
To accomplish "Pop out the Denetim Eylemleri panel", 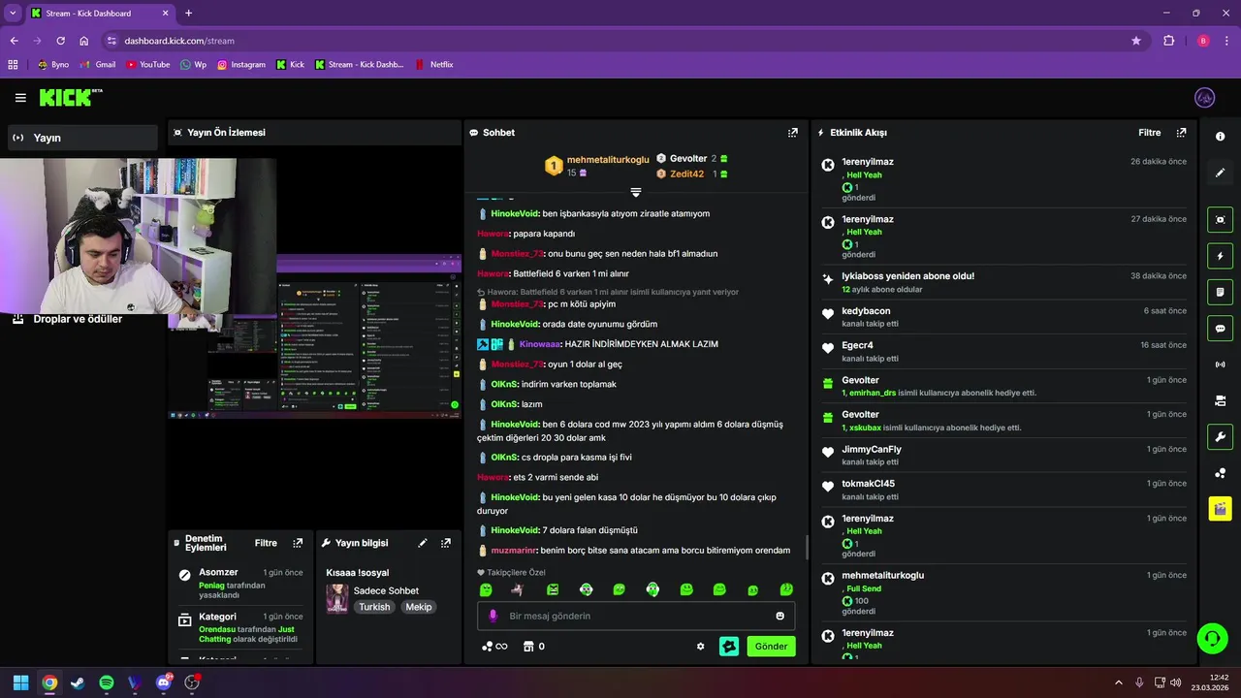I will coord(298,544).
